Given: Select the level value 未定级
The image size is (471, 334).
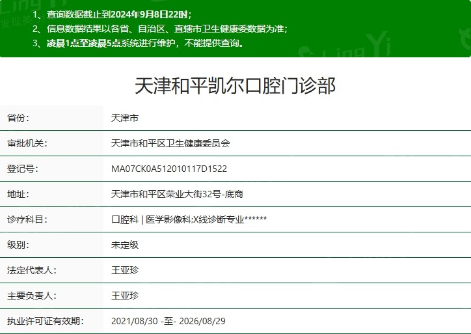Looking at the screenshot, I should (x=125, y=245).
